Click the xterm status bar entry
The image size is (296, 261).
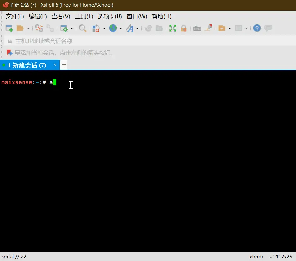256,257
